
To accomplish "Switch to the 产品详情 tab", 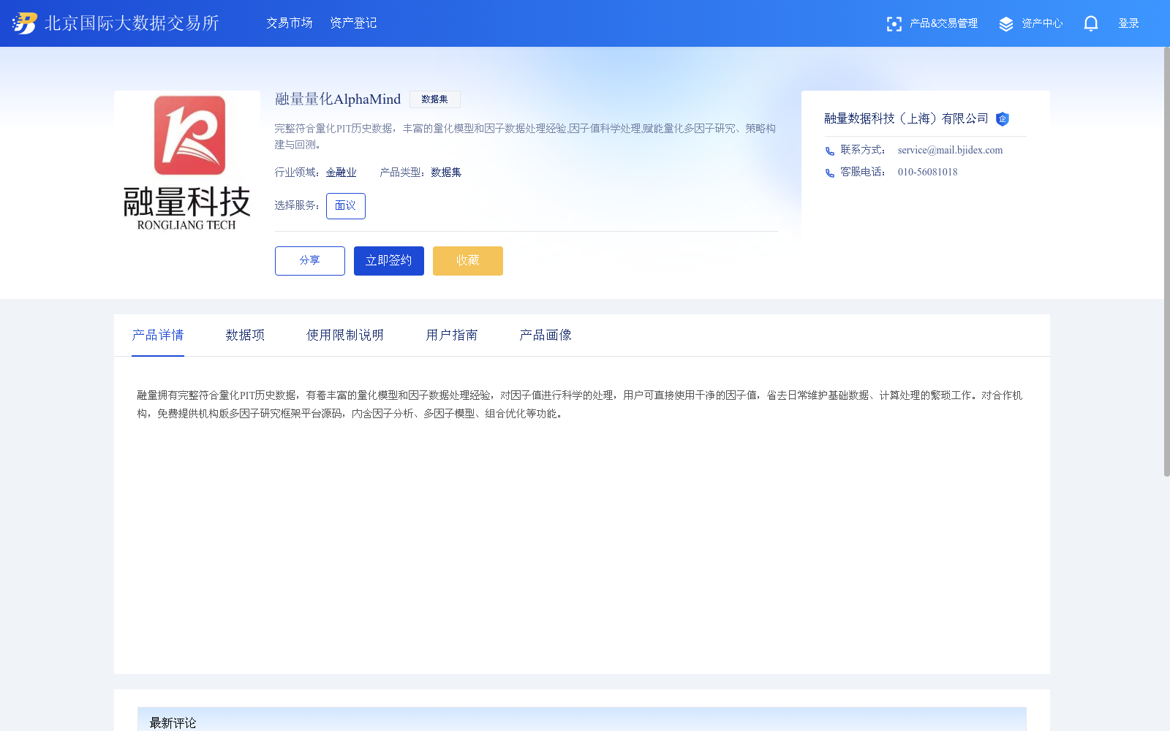I will click(158, 336).
